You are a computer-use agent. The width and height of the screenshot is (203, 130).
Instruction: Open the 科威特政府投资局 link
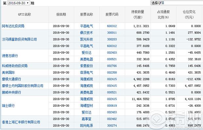[x=15, y=66]
